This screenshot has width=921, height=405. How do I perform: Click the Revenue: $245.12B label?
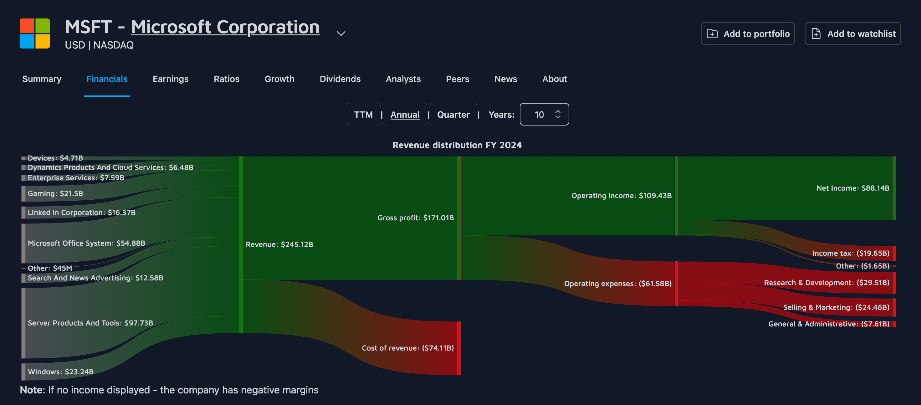click(x=279, y=244)
